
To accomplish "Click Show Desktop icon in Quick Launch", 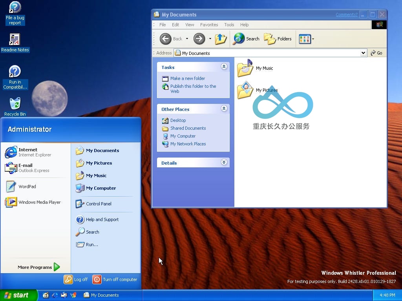I will tap(46, 295).
